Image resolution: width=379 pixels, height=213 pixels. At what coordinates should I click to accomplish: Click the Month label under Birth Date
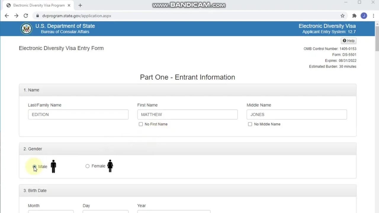(34, 206)
